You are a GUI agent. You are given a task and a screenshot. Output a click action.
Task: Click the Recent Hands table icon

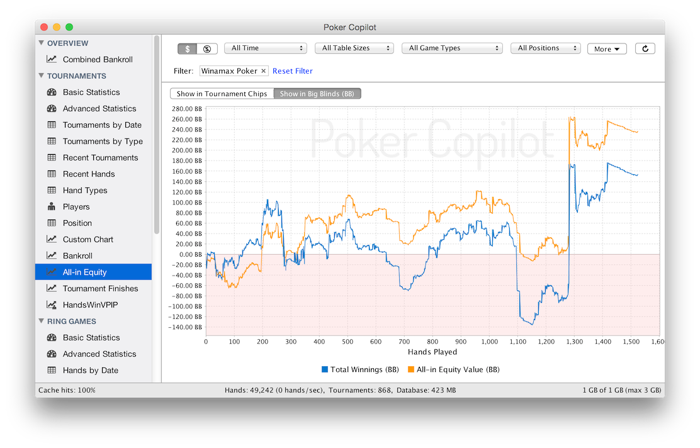(52, 174)
